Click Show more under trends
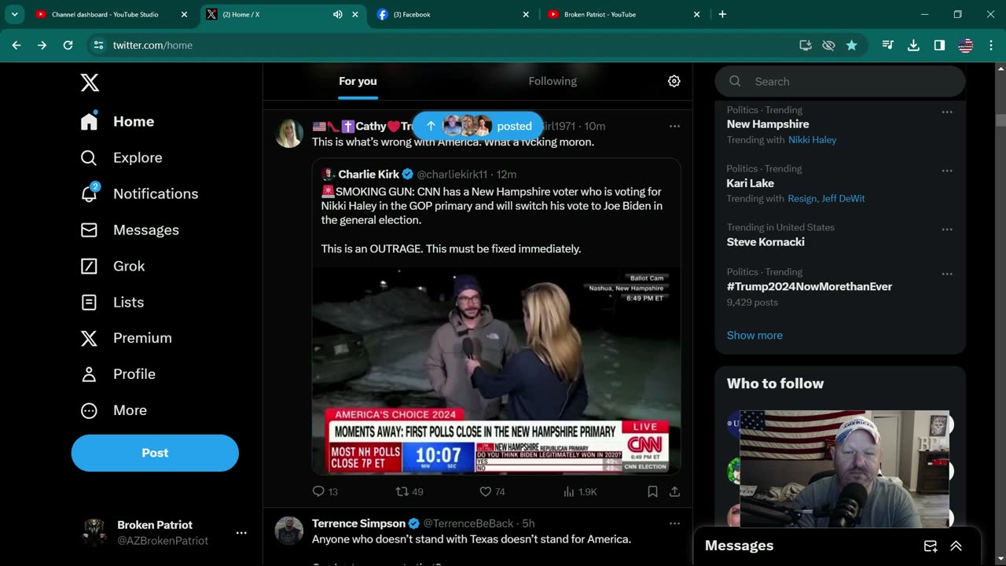This screenshot has width=1006, height=566. click(754, 335)
